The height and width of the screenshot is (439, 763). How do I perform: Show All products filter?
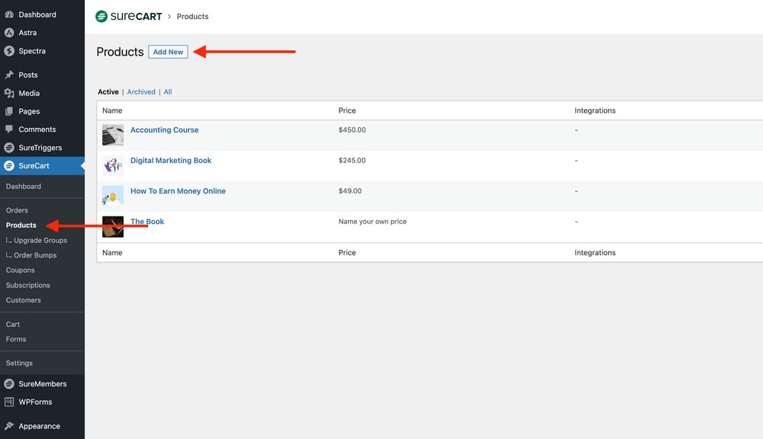click(x=168, y=92)
